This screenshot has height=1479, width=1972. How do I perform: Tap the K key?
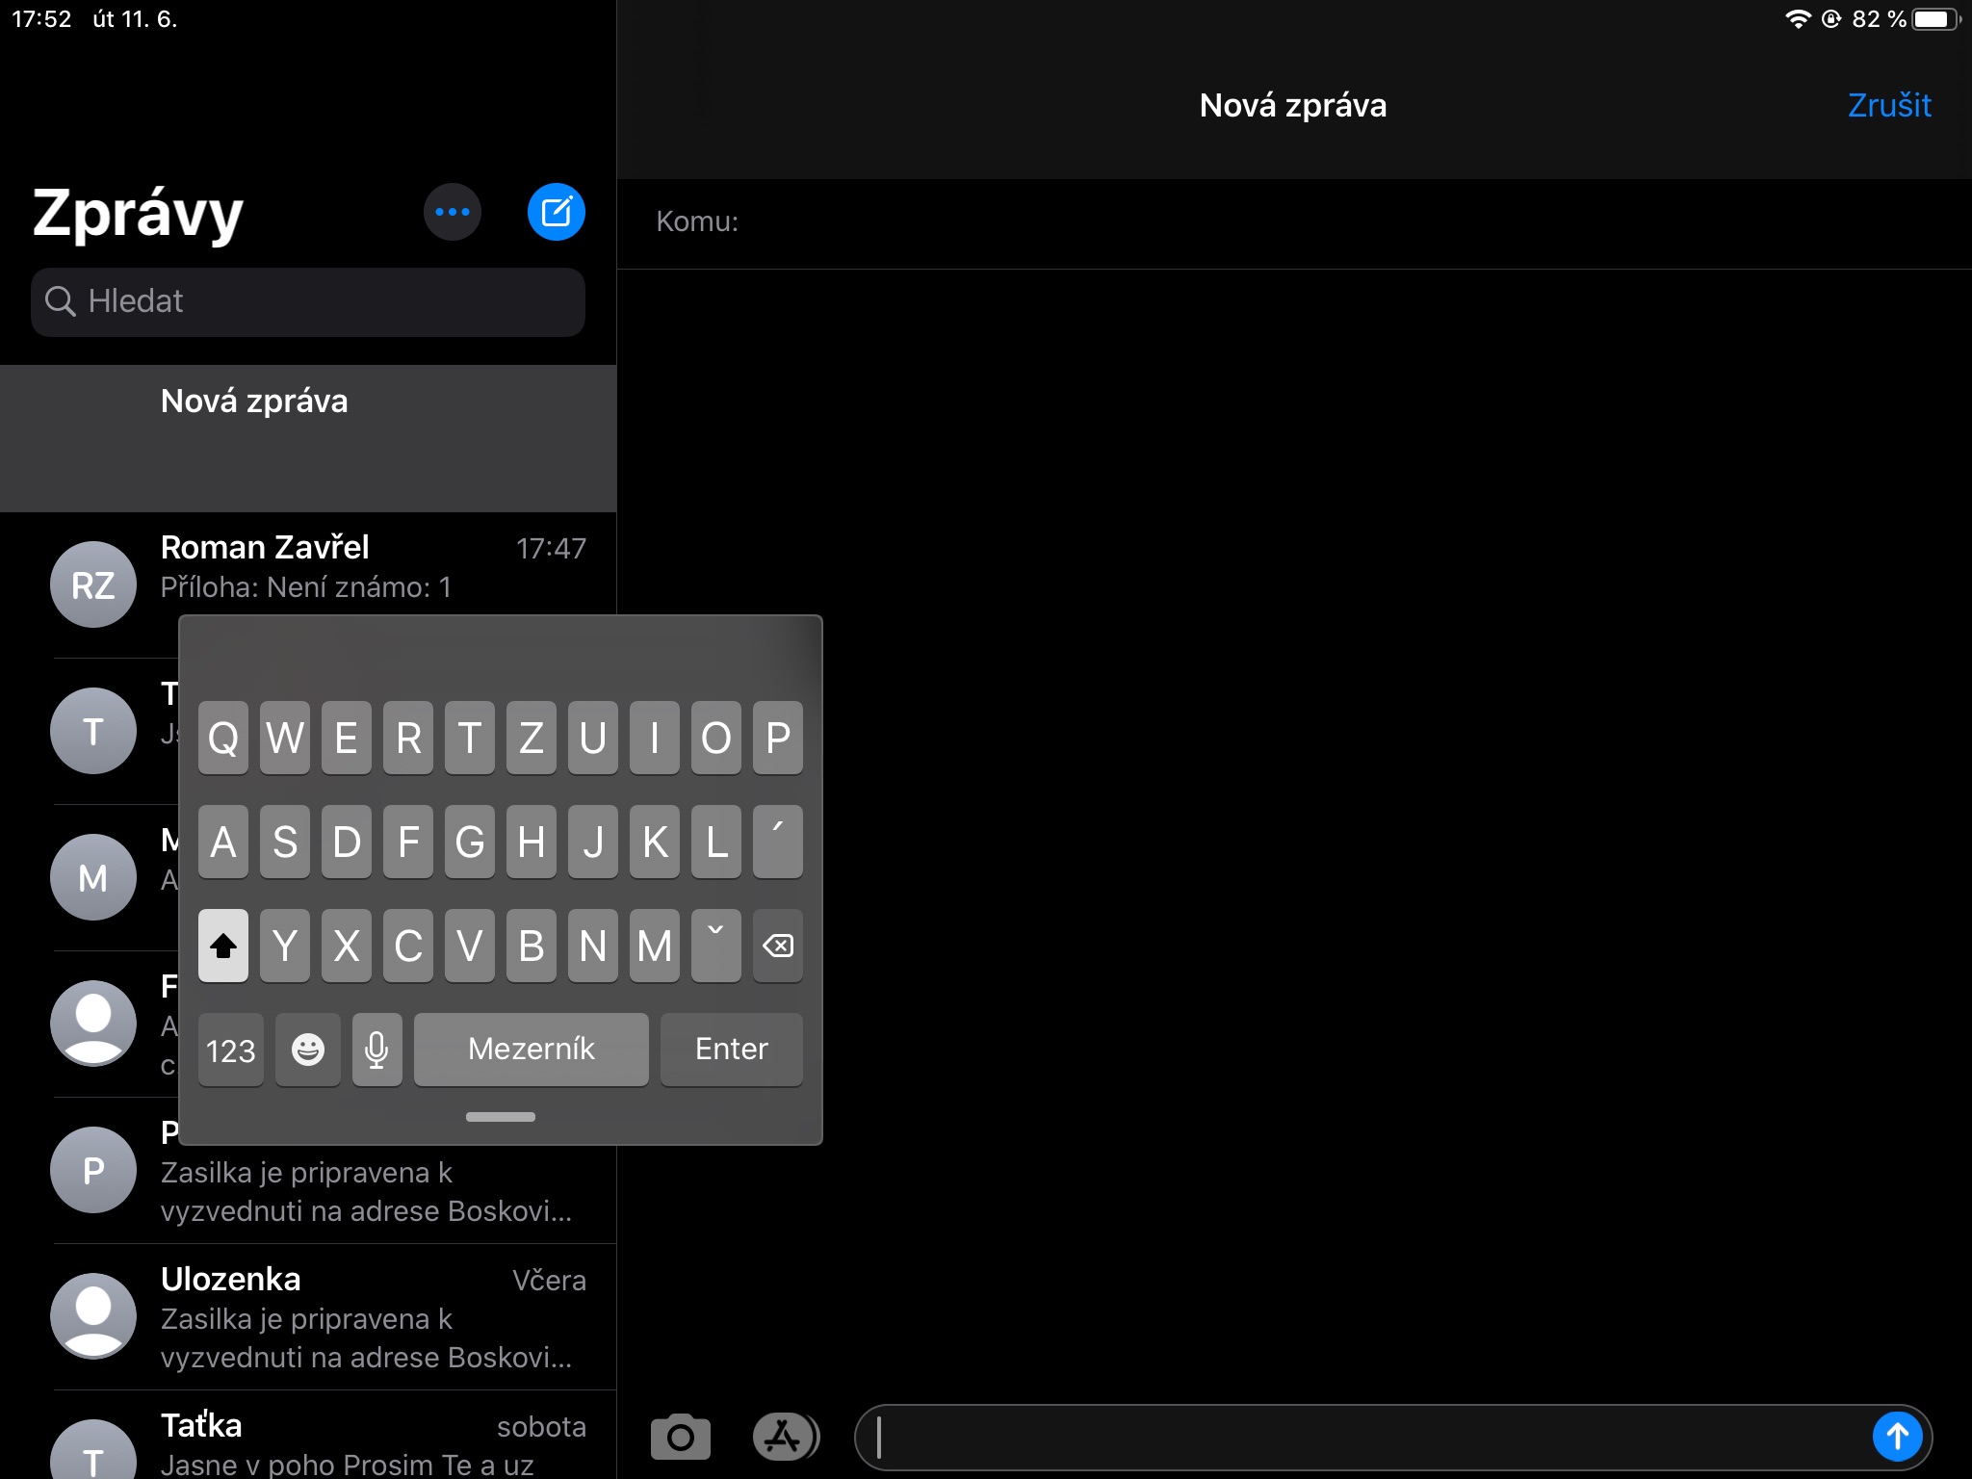(655, 842)
